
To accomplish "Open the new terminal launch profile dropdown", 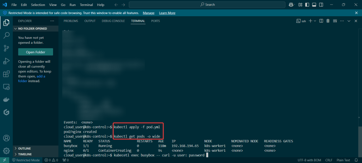I will pos(315,21).
